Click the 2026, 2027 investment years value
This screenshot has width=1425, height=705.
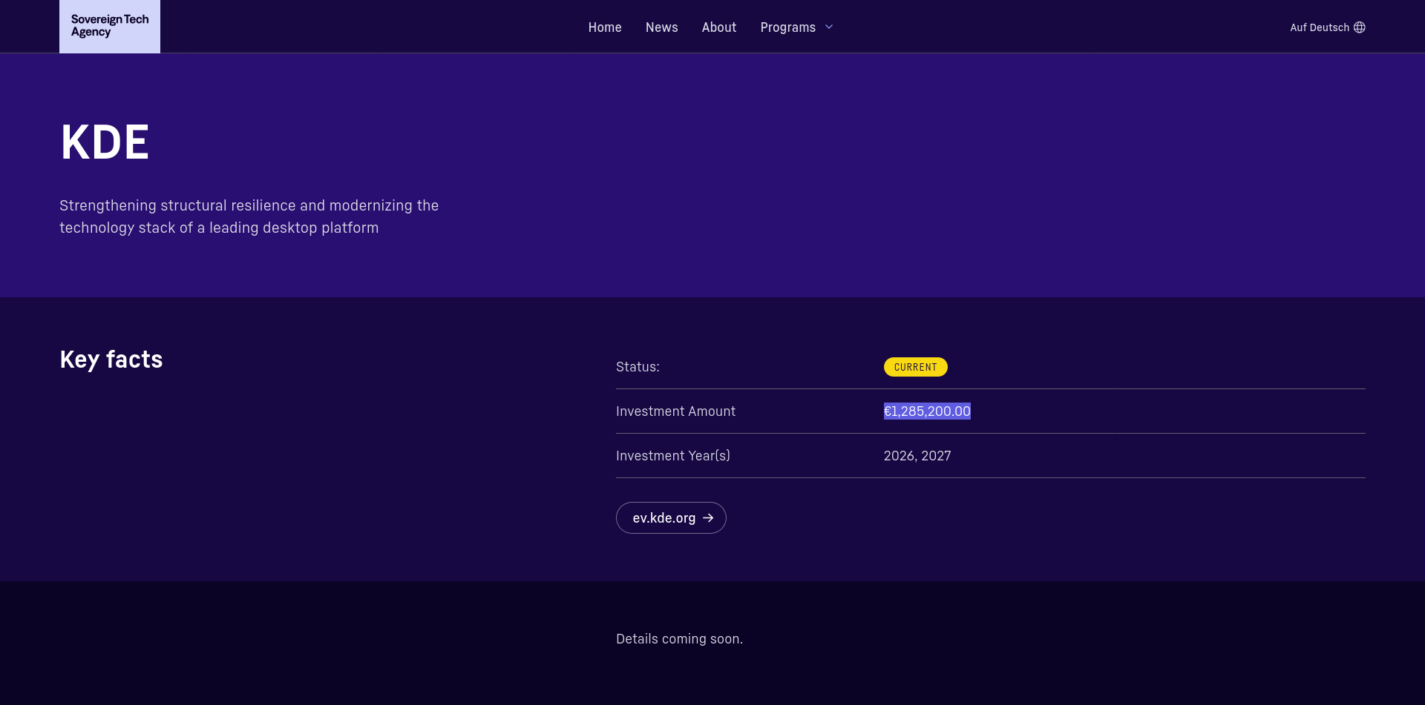917,456
